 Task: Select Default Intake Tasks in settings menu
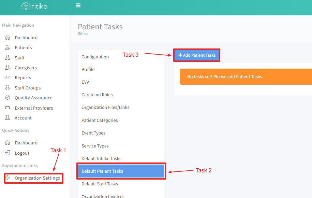click(101, 158)
